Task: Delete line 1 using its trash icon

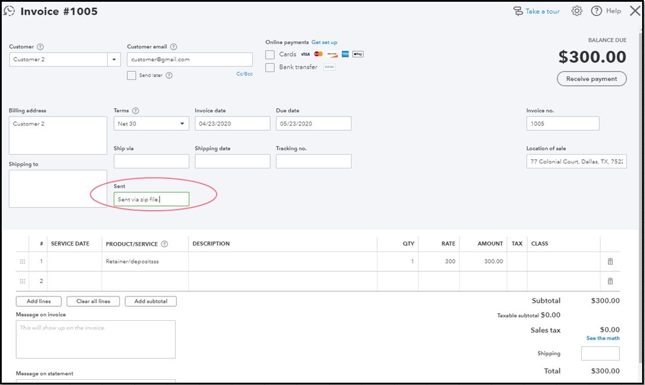Action: (610, 261)
